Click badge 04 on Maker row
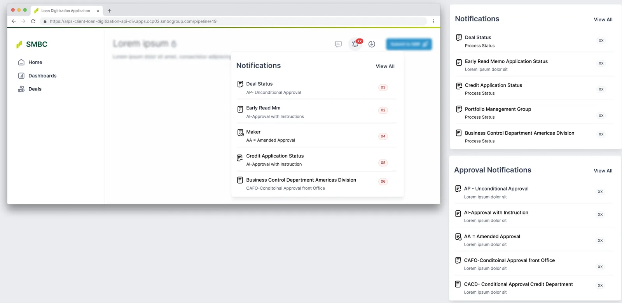Viewport: 622px width, 303px height. [x=383, y=136]
